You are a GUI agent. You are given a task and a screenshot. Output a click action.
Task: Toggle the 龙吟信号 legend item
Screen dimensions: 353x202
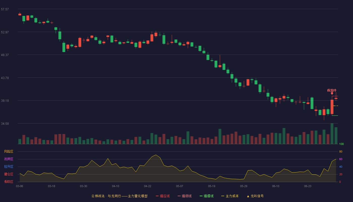[x=255, y=196]
